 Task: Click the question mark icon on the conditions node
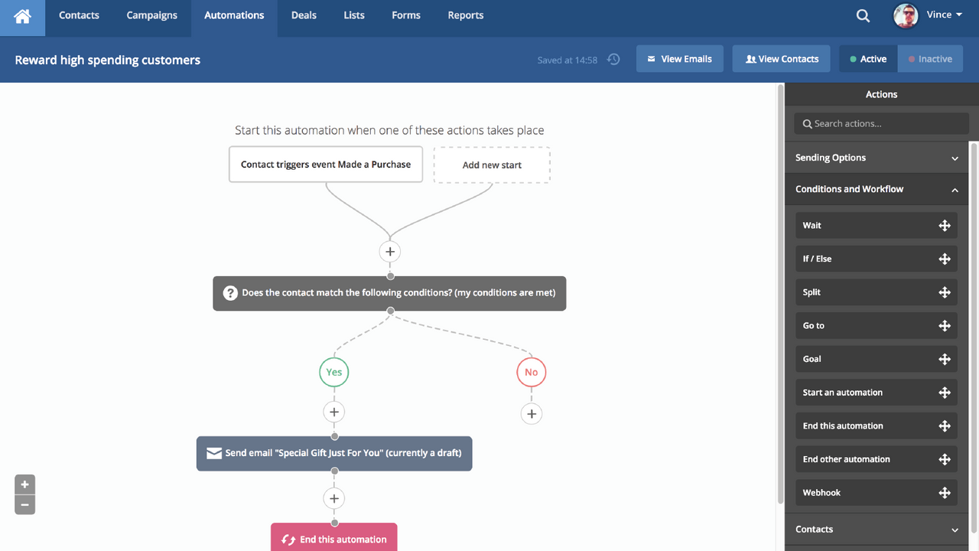(230, 293)
